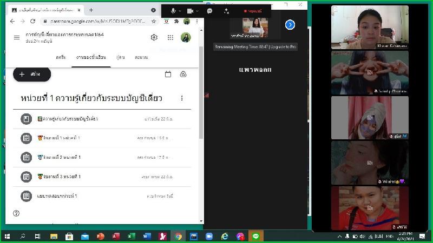Click the Zoom chat bubble icon
Image resolution: width=433 pixels, height=243 pixels.
(209, 11)
